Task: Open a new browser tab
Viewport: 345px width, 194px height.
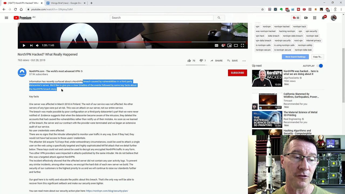Action: (x=91, y=3)
